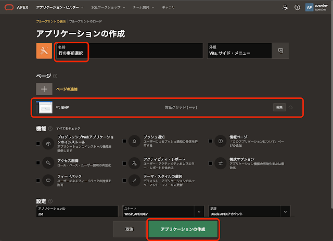This screenshot has height=241, width=333.
Task: Enable the アクセス制御 checkbox
Action: 38,163
